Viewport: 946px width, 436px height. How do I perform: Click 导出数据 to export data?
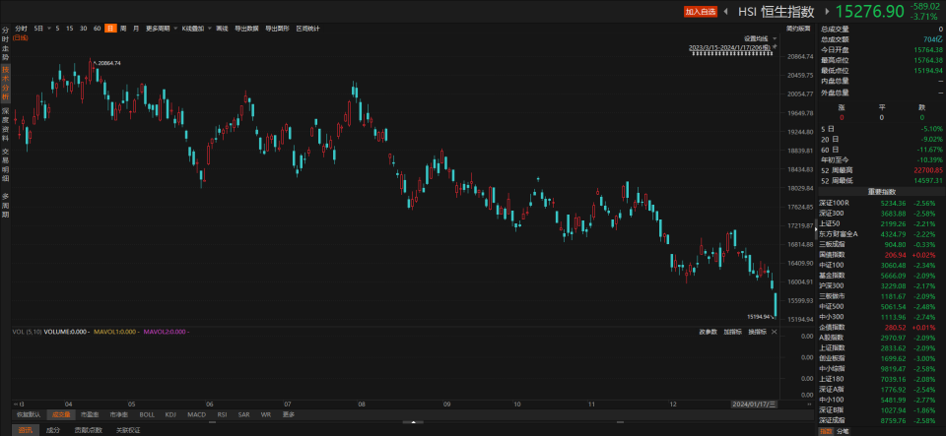(246, 29)
